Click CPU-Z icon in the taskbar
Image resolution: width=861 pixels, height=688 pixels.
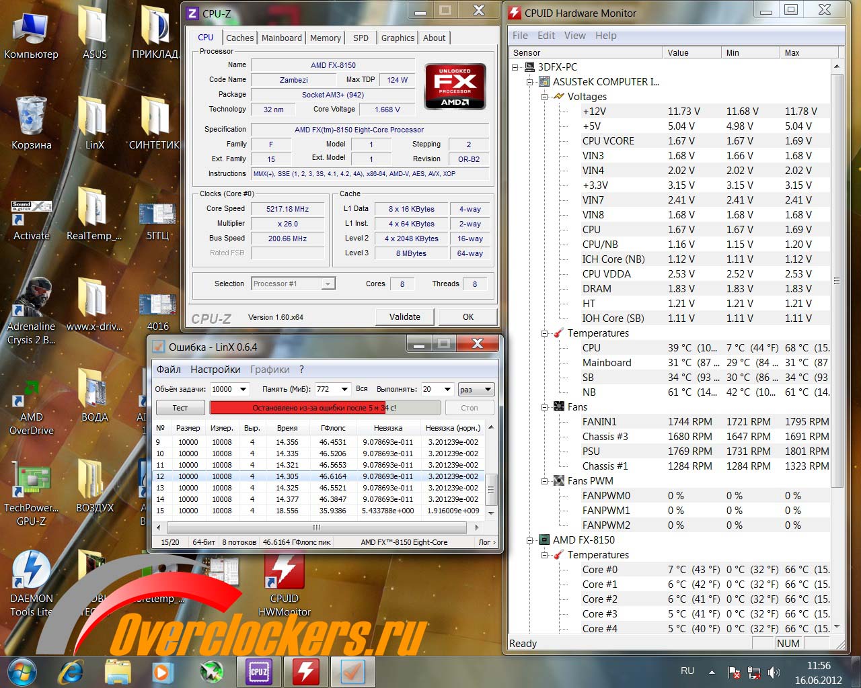point(259,671)
